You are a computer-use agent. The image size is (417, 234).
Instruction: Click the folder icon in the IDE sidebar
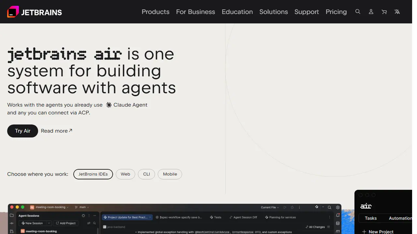coord(12,215)
